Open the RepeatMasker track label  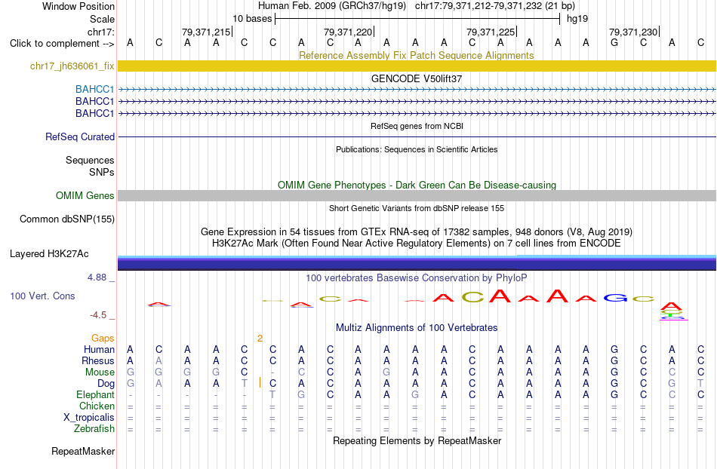[83, 452]
